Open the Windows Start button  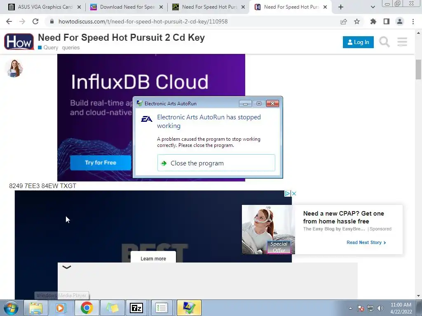tap(11, 308)
